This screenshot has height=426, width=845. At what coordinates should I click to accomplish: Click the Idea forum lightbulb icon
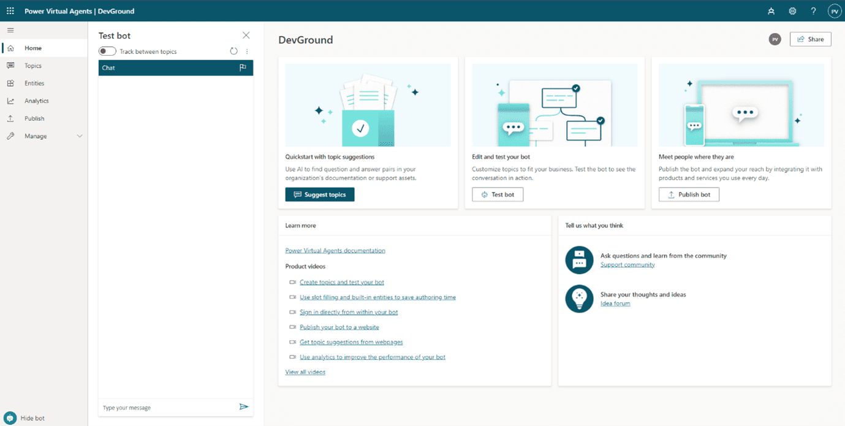click(x=579, y=299)
